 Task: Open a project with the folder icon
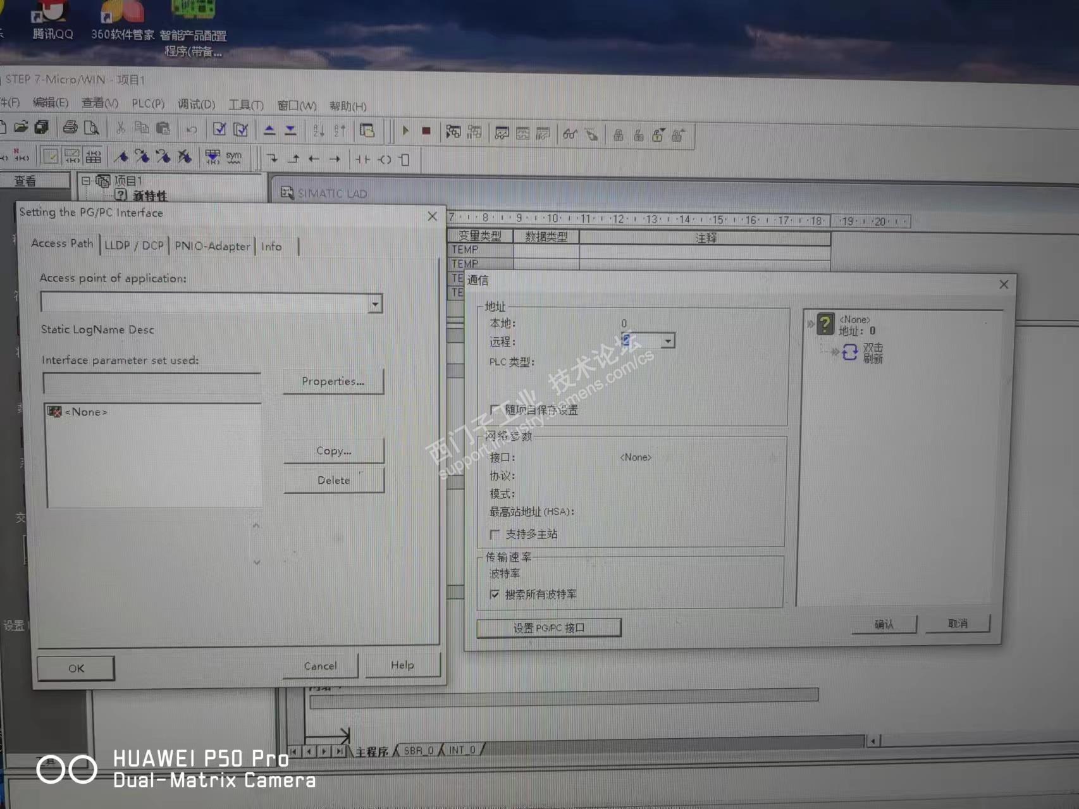click(21, 127)
